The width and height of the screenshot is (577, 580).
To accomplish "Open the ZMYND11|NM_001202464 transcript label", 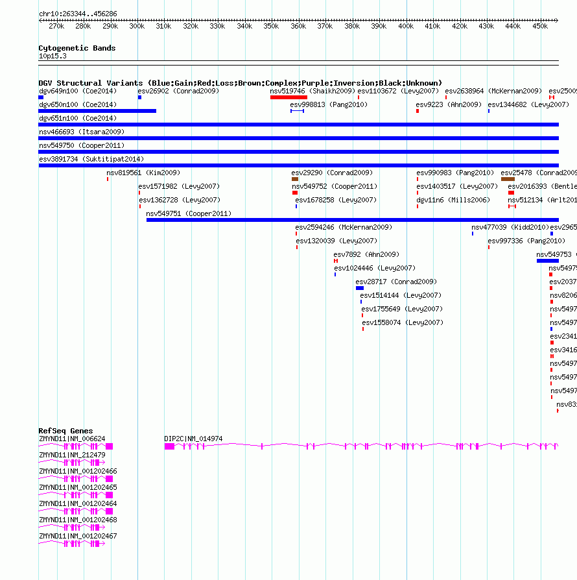I will pos(78,504).
